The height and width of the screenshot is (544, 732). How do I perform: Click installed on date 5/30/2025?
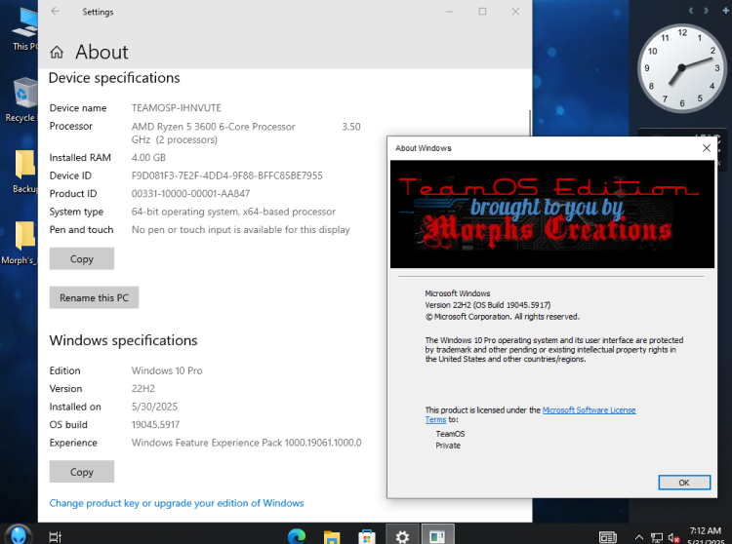[154, 407]
